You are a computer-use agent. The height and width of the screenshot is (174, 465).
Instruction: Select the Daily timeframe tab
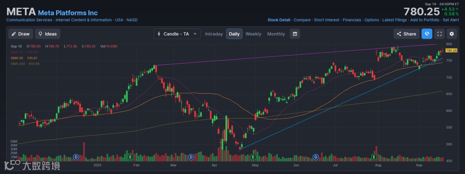(x=234, y=34)
